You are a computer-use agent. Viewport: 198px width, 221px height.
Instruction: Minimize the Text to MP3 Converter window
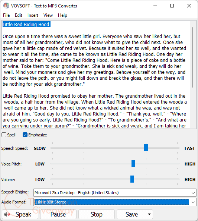(155, 6)
